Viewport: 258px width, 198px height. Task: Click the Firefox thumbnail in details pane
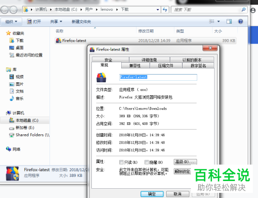tap(12, 173)
